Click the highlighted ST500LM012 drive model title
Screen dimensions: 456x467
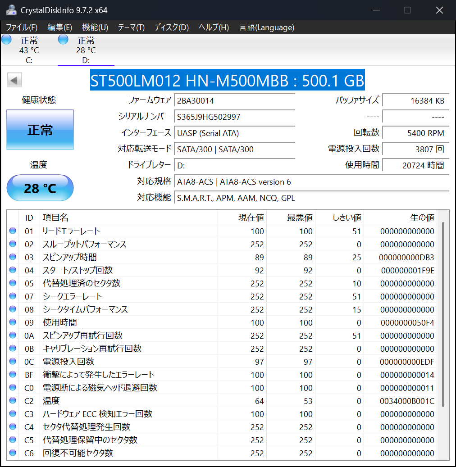tap(227, 81)
